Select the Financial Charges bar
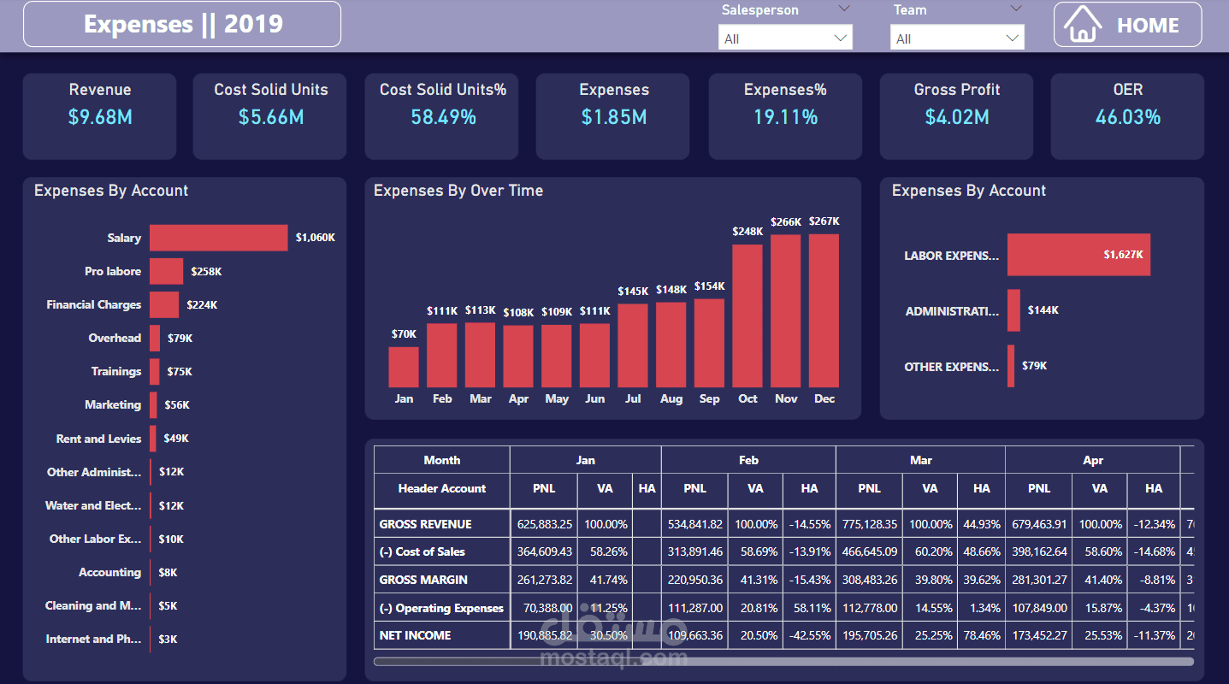The width and height of the screenshot is (1229, 684). coord(164,304)
